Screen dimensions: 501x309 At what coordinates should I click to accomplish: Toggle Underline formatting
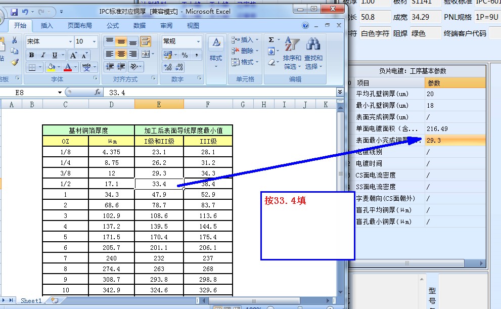(x=55, y=55)
